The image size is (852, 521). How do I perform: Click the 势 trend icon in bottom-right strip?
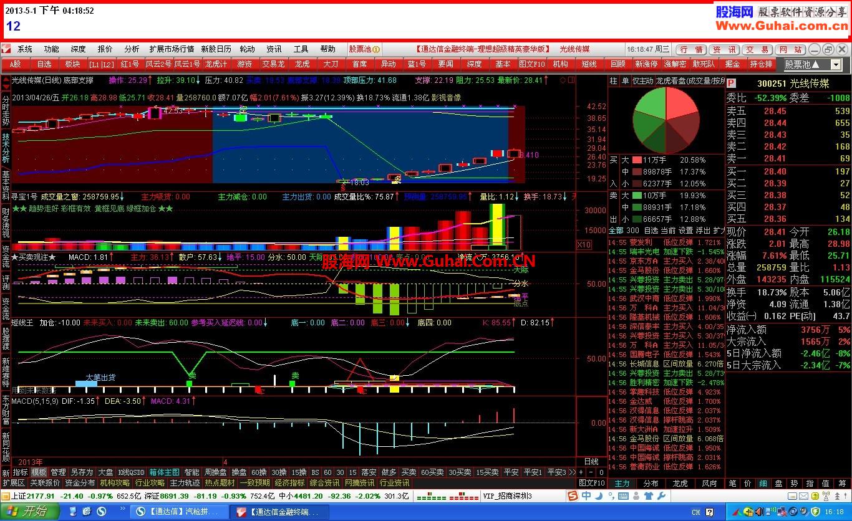(795, 483)
